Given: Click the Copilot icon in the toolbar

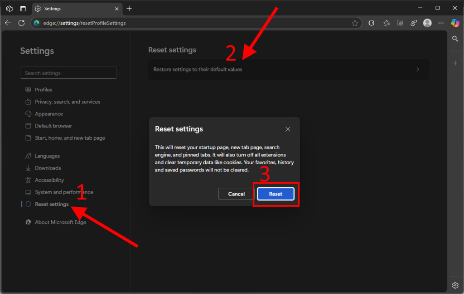Looking at the screenshot, I should 455,23.
